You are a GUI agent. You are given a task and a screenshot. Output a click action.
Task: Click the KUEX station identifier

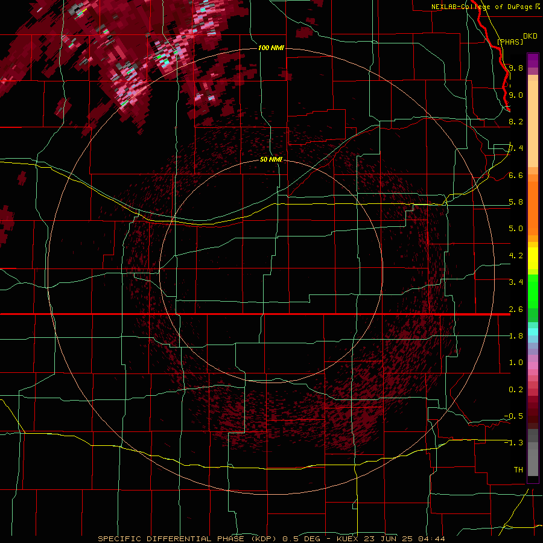click(348, 539)
